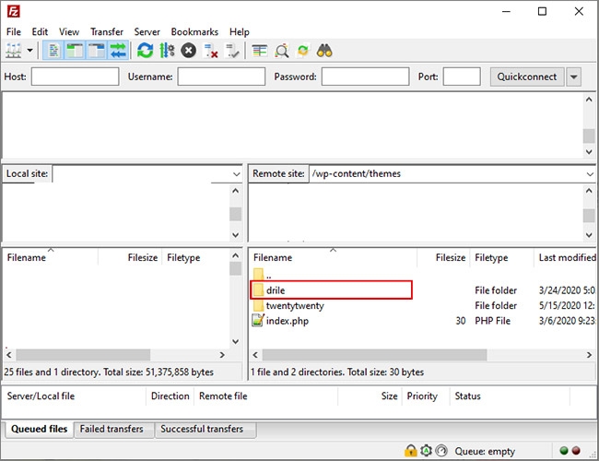The width and height of the screenshot is (599, 461).
Task: Click the Disconnect from server icon
Action: (x=211, y=51)
